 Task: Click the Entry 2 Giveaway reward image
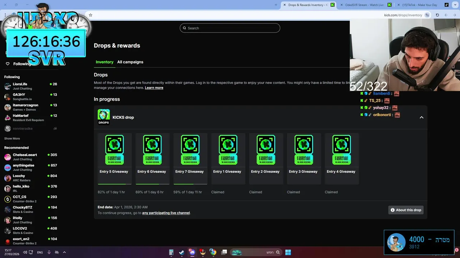click(x=266, y=150)
